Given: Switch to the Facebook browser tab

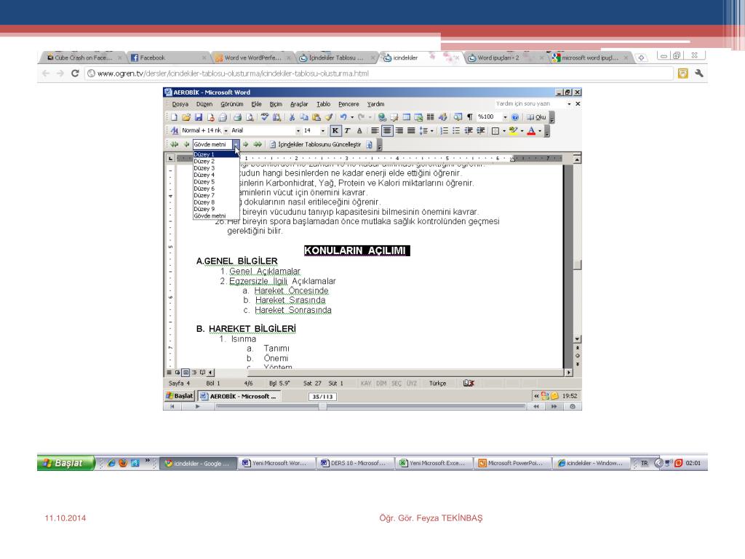Looking at the screenshot, I should coord(167,58).
